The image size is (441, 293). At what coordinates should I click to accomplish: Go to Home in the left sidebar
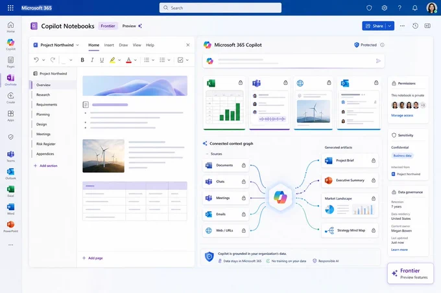click(x=10, y=27)
